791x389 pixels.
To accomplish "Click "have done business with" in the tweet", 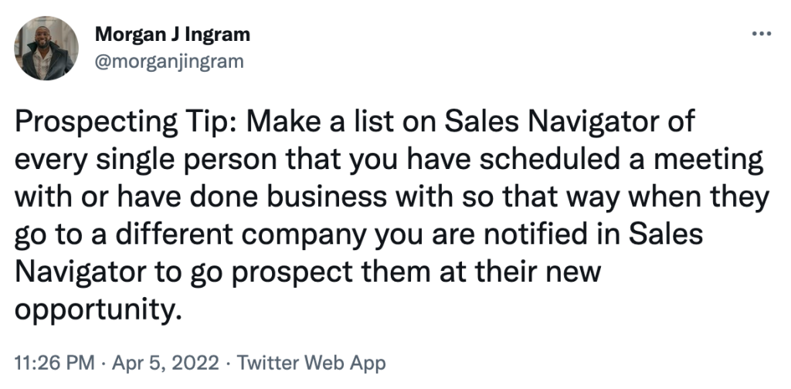I will (284, 196).
